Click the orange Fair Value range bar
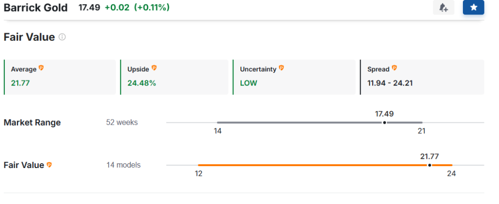Viewport: 499px width, 204px height. point(325,165)
